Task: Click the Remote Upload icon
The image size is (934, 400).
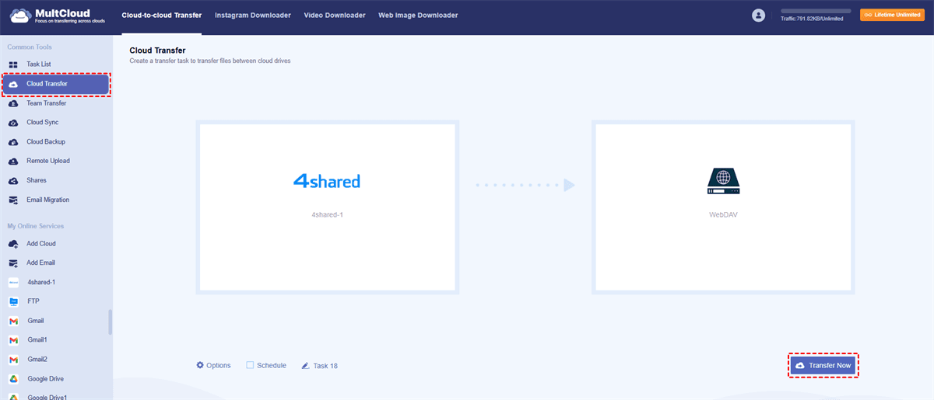Action: click(13, 162)
